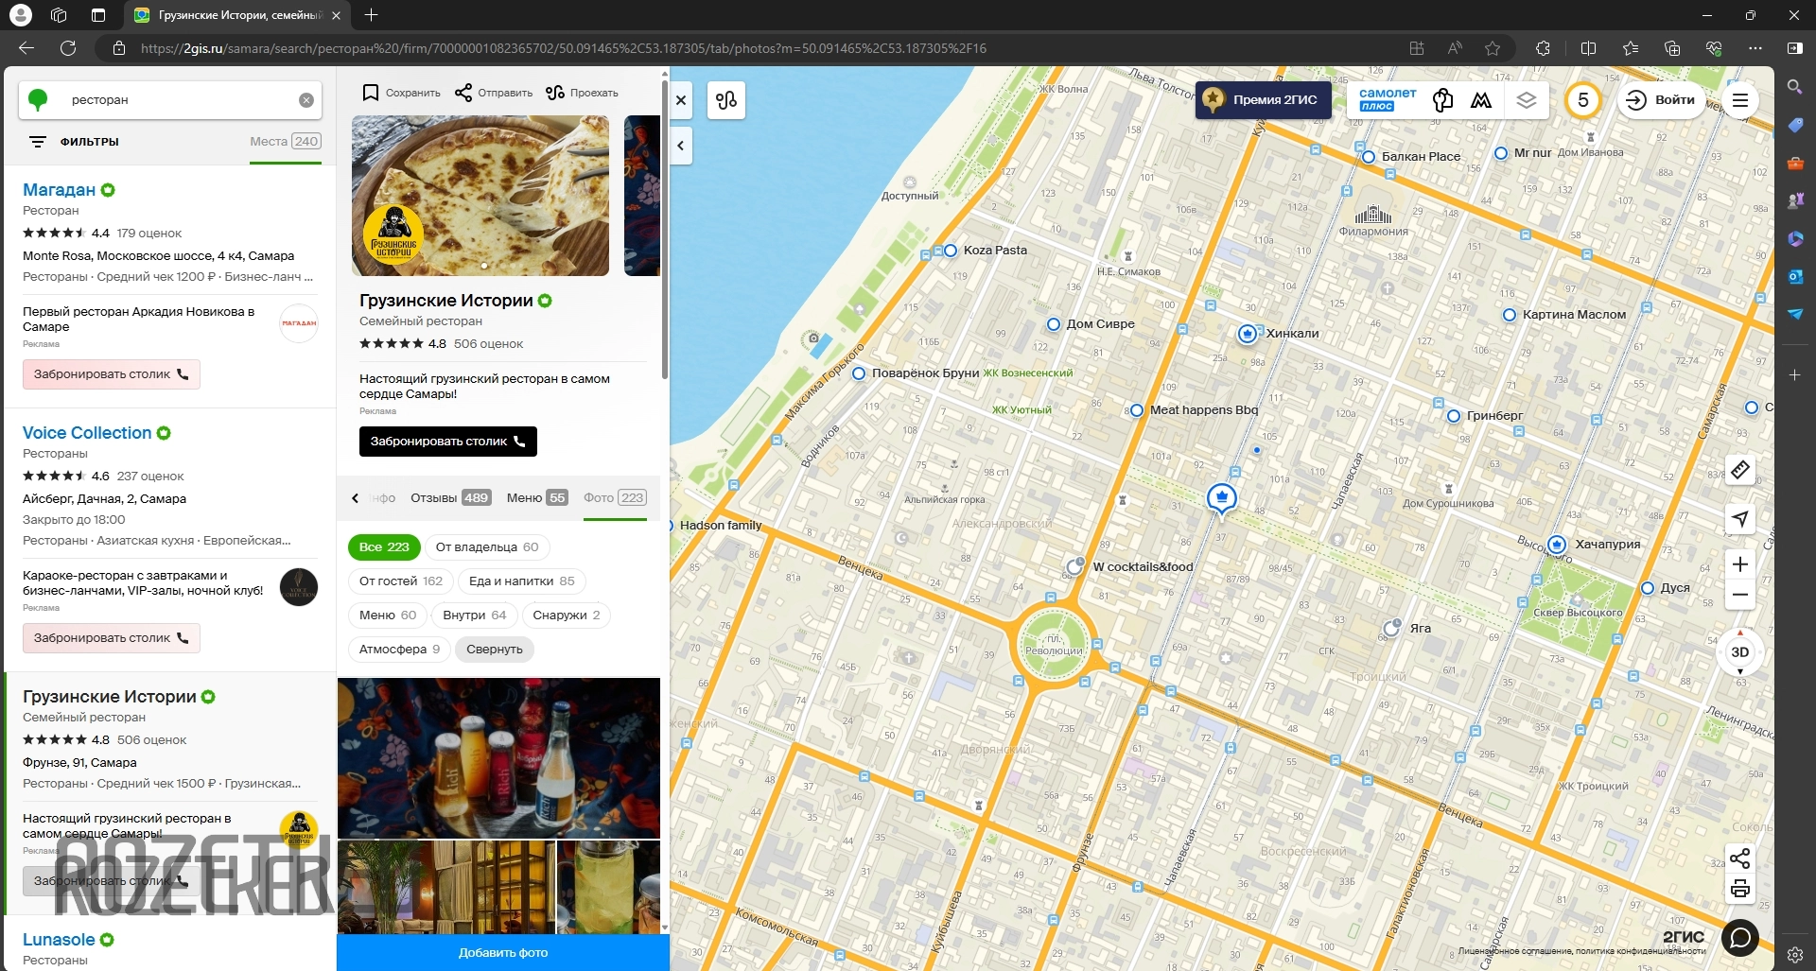Close the firm card panel
1816x971 pixels.
(681, 100)
